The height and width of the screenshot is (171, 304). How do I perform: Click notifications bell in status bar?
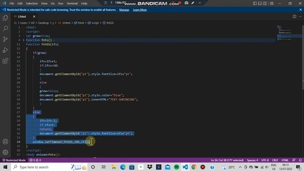[x=300, y=160]
